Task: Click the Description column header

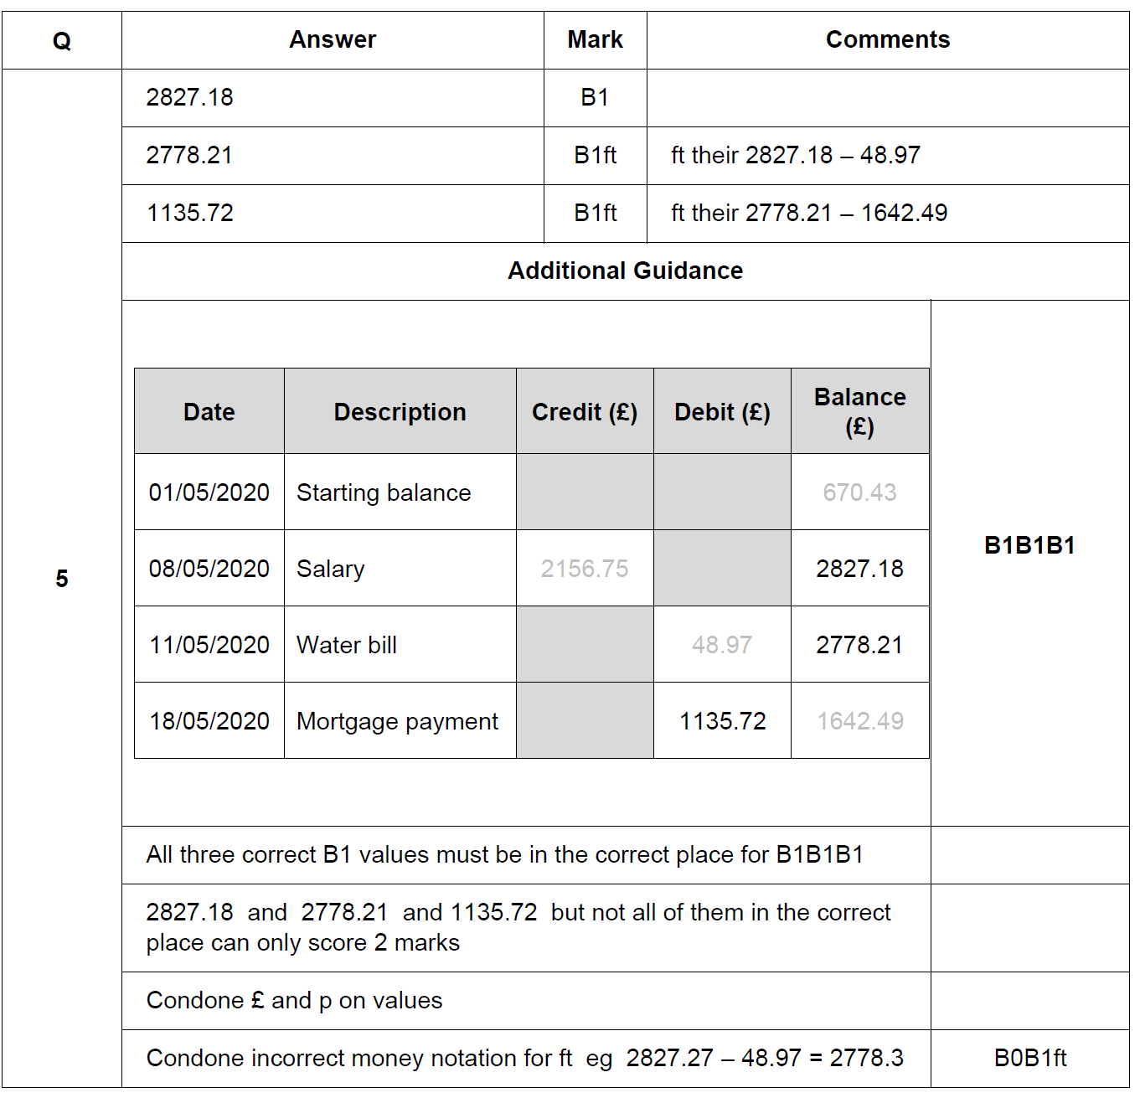Action: (400, 411)
